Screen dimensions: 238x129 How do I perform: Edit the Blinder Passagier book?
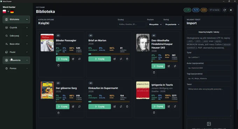73,59
